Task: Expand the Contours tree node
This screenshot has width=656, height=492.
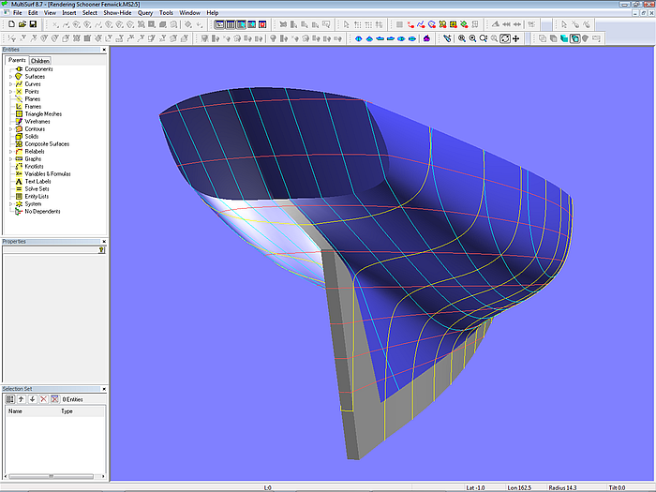Action: click(10, 129)
